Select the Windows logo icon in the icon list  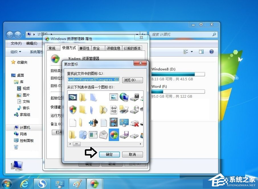[114, 135]
